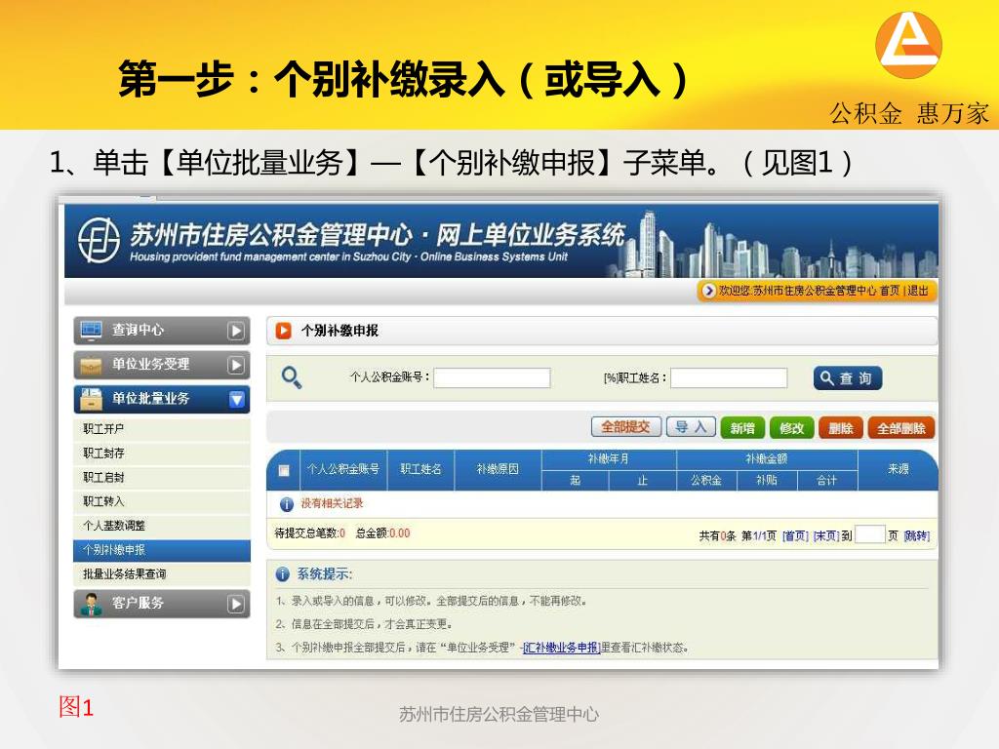
Task: Click the orange arrow icon by 个别补缴申报 title
Action: tap(283, 331)
